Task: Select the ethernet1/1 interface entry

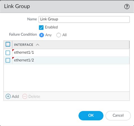Action: point(24,52)
